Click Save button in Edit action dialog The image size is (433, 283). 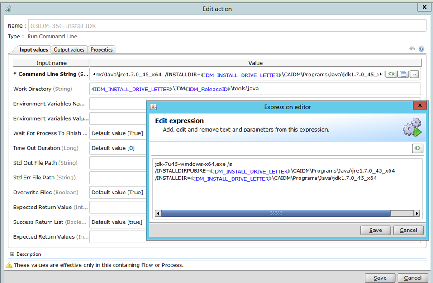tap(380, 278)
